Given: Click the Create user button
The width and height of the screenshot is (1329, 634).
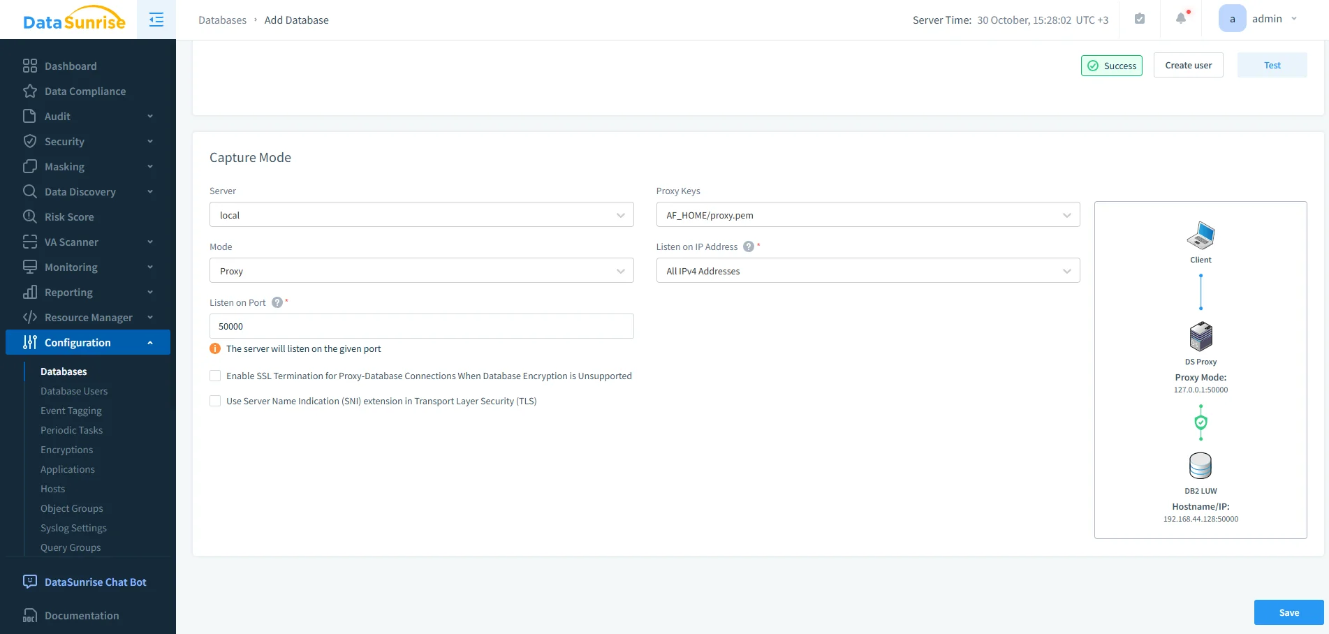Looking at the screenshot, I should (x=1188, y=65).
